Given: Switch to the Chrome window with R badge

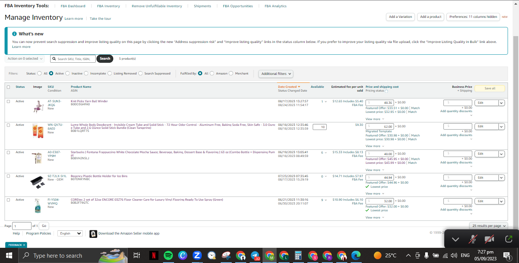Looking at the screenshot, I should 327,255.
